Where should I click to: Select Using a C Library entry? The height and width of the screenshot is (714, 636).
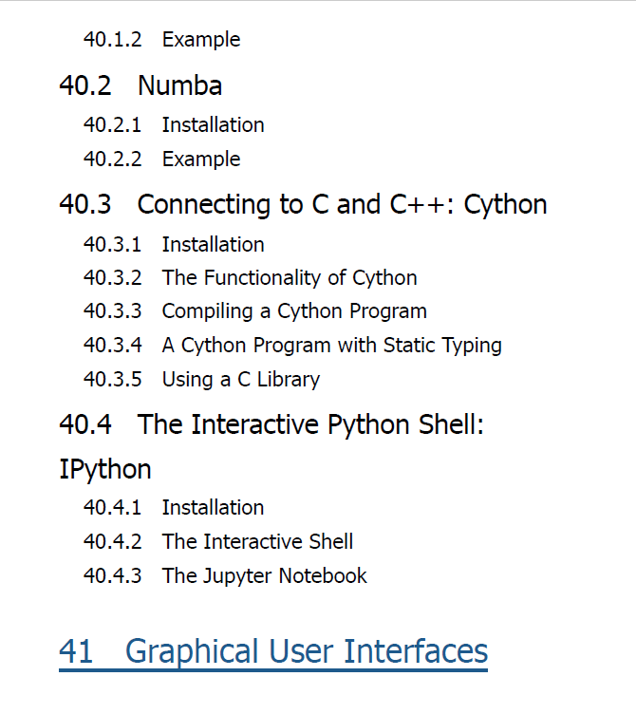coord(241,380)
